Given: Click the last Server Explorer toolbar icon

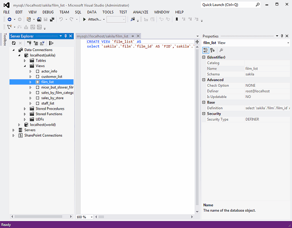Looking at the screenshot, I should pos(51,43).
